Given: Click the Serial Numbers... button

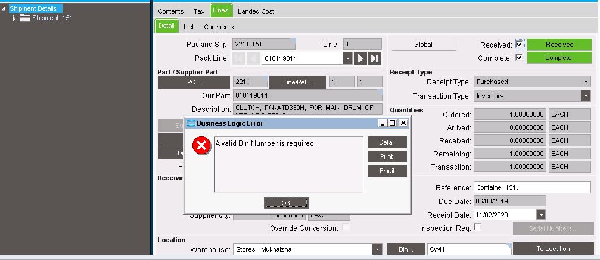Looking at the screenshot, I should click(553, 228).
